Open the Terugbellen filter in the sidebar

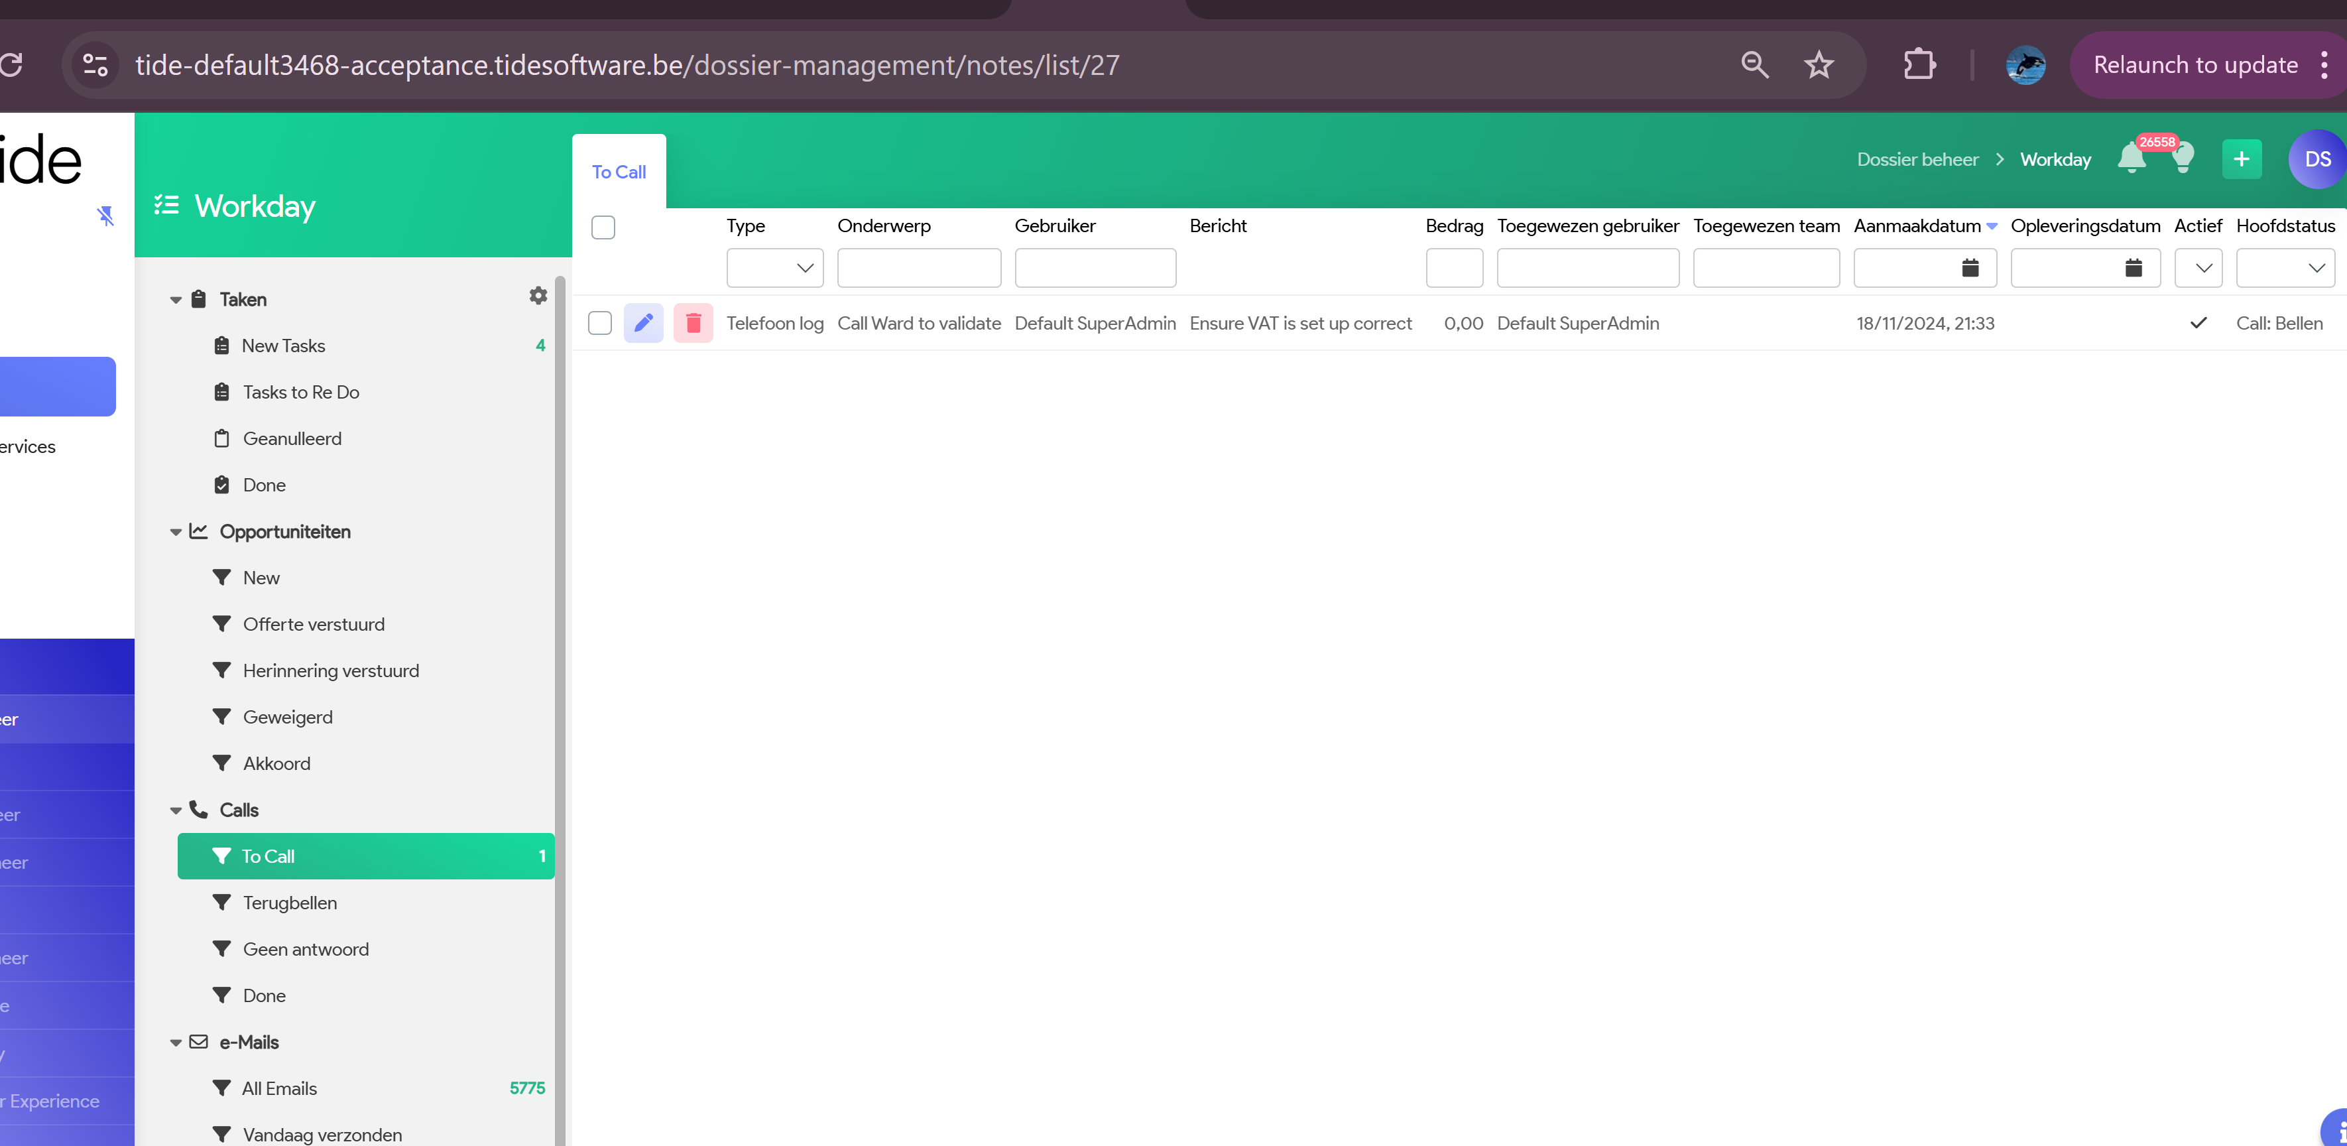coord(289,903)
